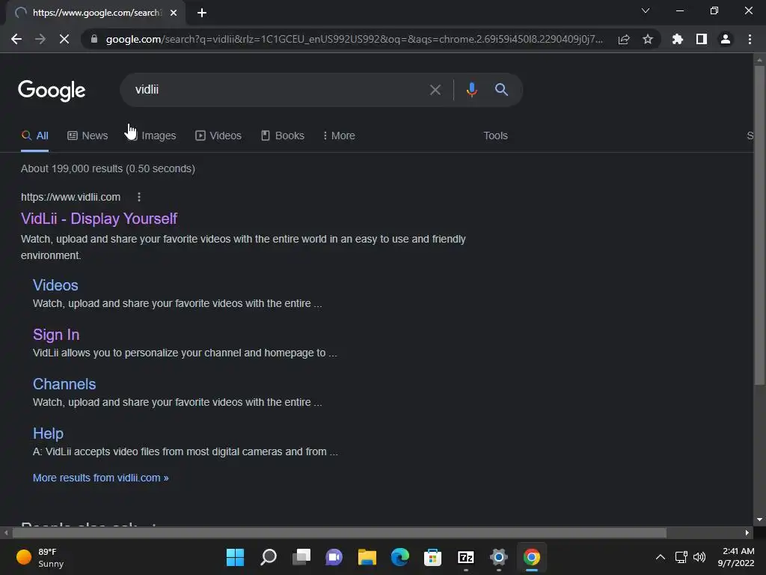Open Microsoft Store from taskbar
Image resolution: width=766 pixels, height=575 pixels.
pos(433,557)
